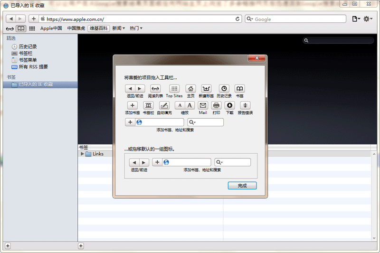Select 所有 RSS 提要 in sidebar
The width and height of the screenshot is (380, 253).
click(29, 67)
